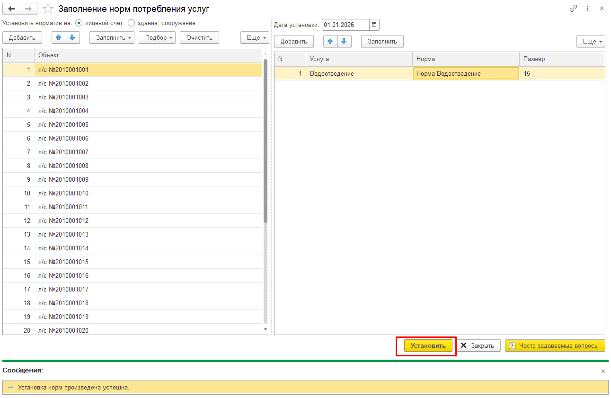Select the 'лицевой счет' radio option
Image resolution: width=611 pixels, height=398 pixels.
pyautogui.click(x=79, y=23)
